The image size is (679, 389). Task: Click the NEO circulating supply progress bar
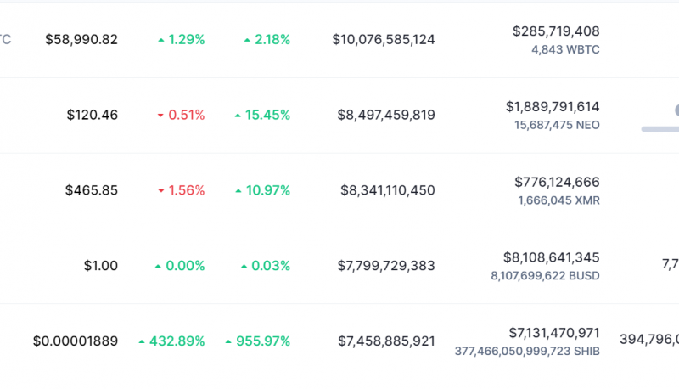click(660, 129)
